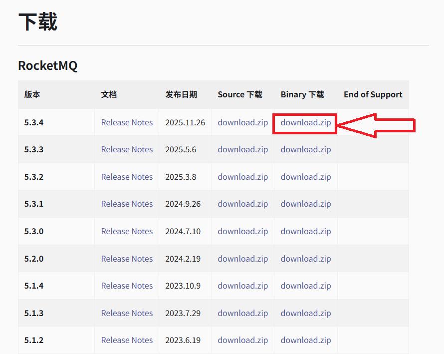Download the 5.3.3 binary zip
The image size is (444, 354).
(305, 150)
